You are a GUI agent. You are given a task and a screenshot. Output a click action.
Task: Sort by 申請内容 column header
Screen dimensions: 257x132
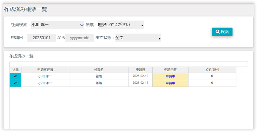tap(170, 70)
